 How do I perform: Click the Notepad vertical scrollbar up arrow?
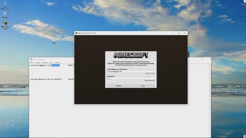tap(210, 65)
